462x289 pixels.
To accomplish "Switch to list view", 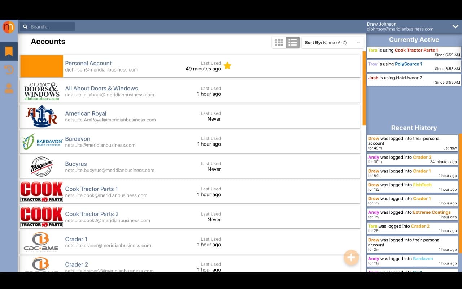I will pyautogui.click(x=293, y=42).
